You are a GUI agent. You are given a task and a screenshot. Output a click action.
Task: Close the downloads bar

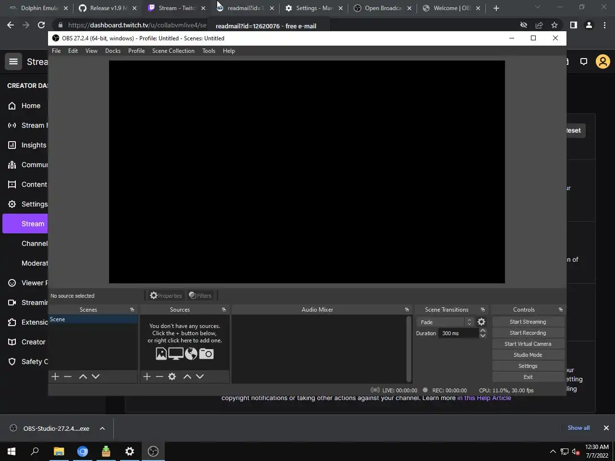606,428
